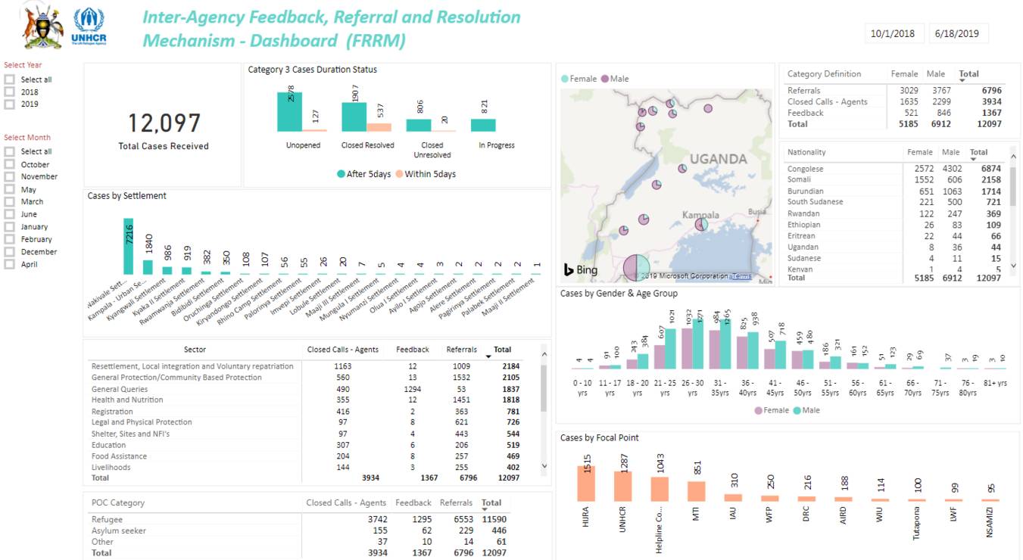Tick the 2019 year checkbox
Screen dimensions: 1023x560
pos(9,104)
